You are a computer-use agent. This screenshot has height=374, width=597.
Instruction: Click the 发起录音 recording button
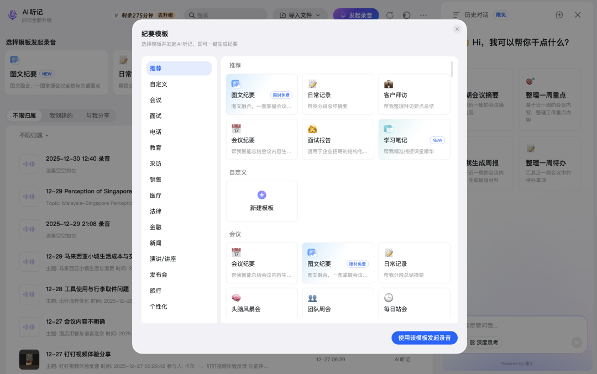pos(356,15)
